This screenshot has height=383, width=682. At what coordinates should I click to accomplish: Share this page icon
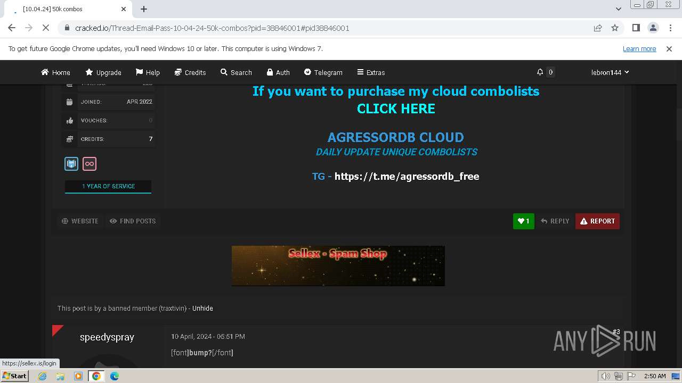pos(598,28)
